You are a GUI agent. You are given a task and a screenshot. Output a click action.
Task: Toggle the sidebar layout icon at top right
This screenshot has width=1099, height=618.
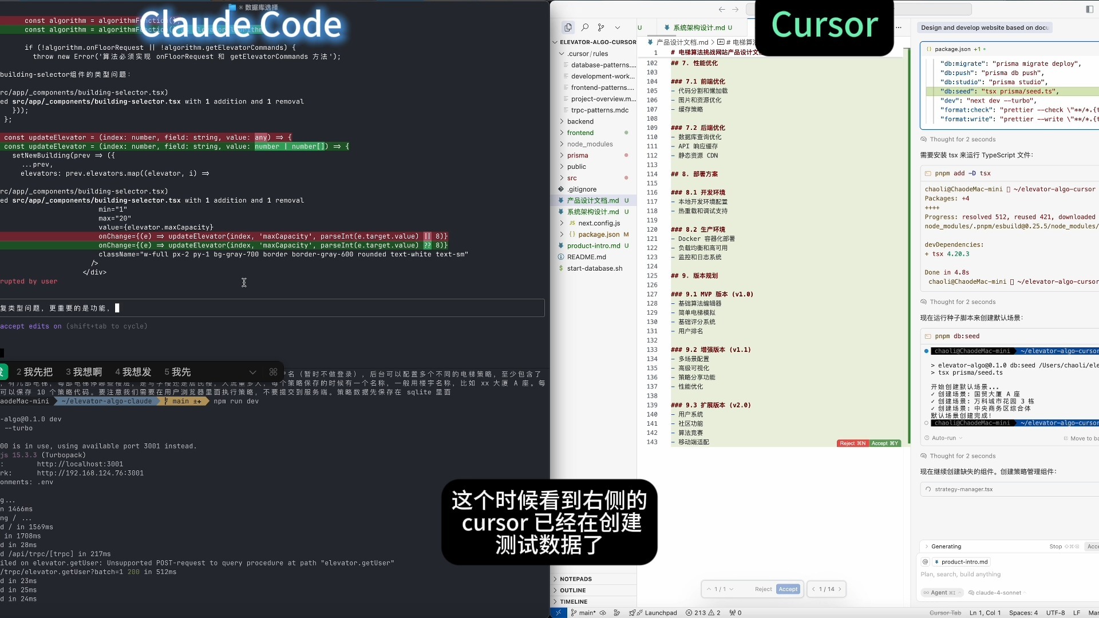click(1089, 9)
